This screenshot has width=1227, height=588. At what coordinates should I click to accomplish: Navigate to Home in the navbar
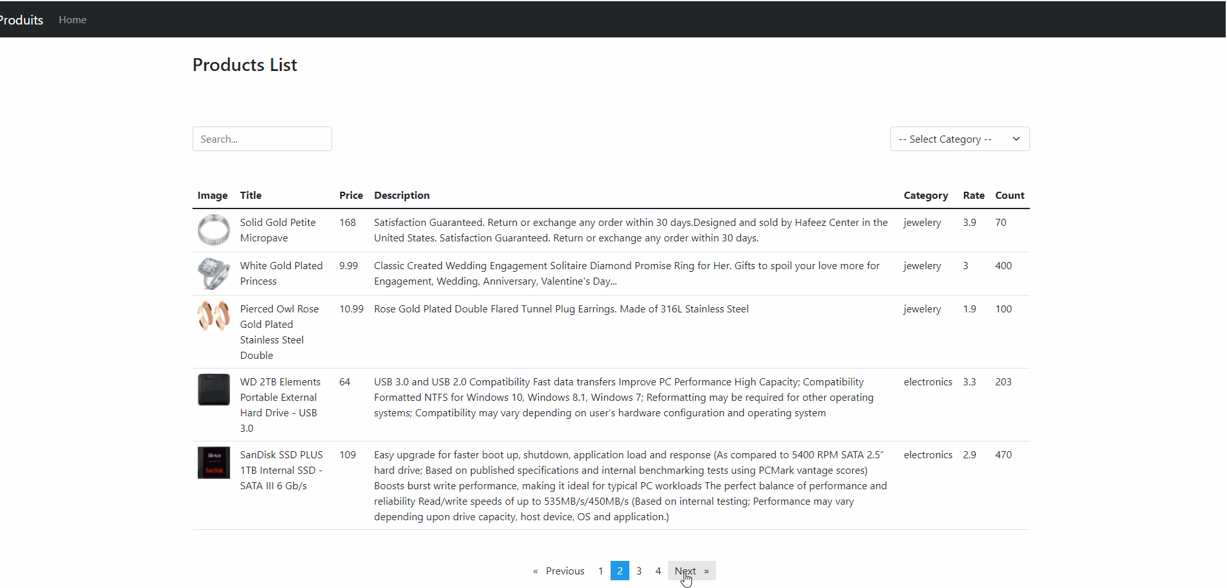pos(72,19)
